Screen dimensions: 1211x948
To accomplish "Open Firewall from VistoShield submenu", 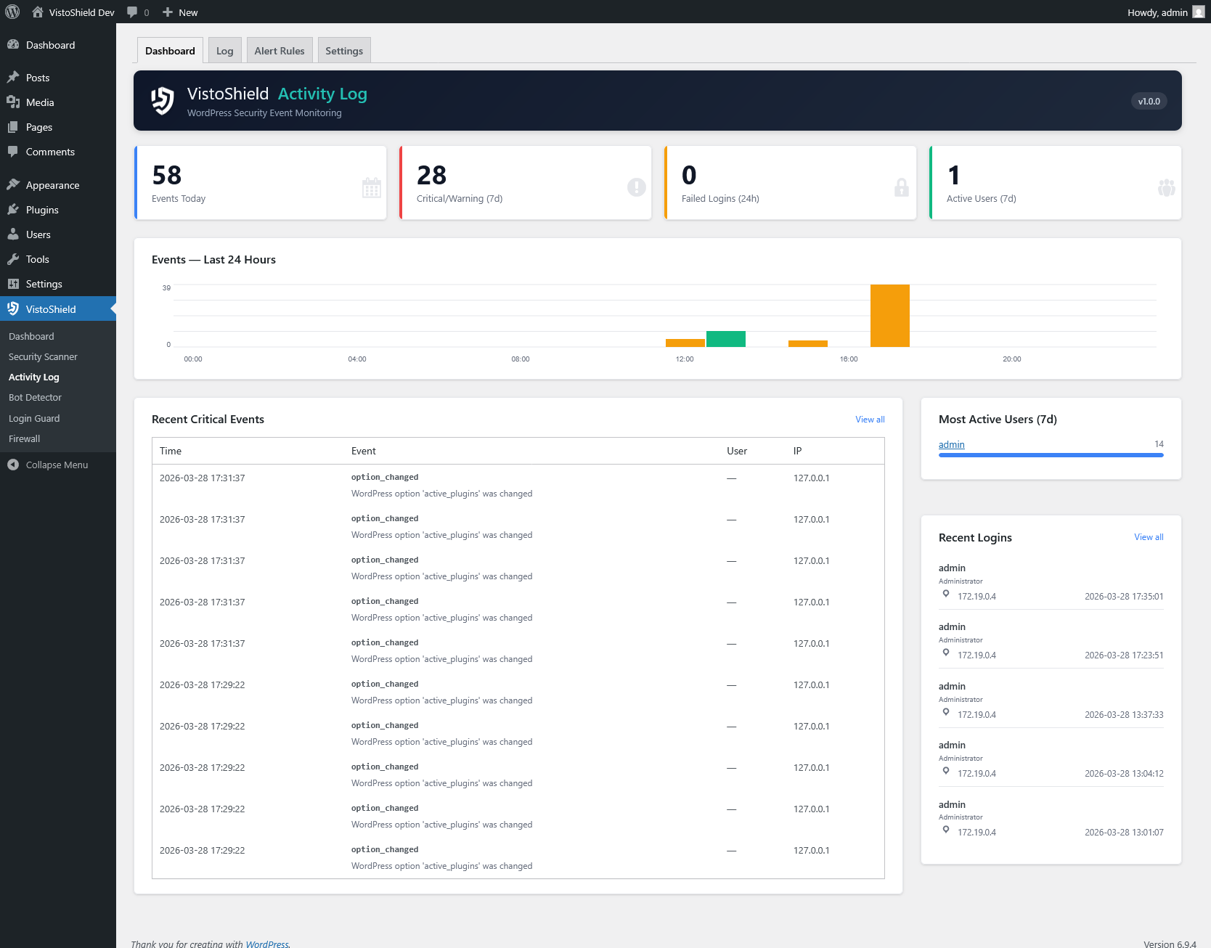I will (24, 438).
